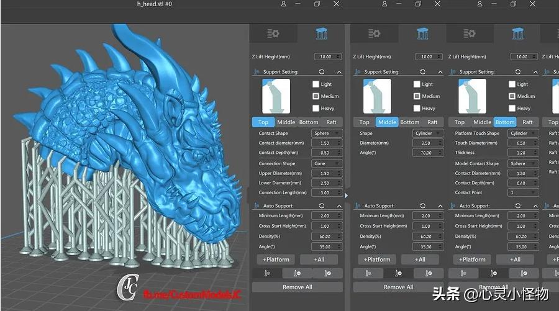Check Heavy support in the second panel
Screen dimensions: 559x311
(x=417, y=108)
